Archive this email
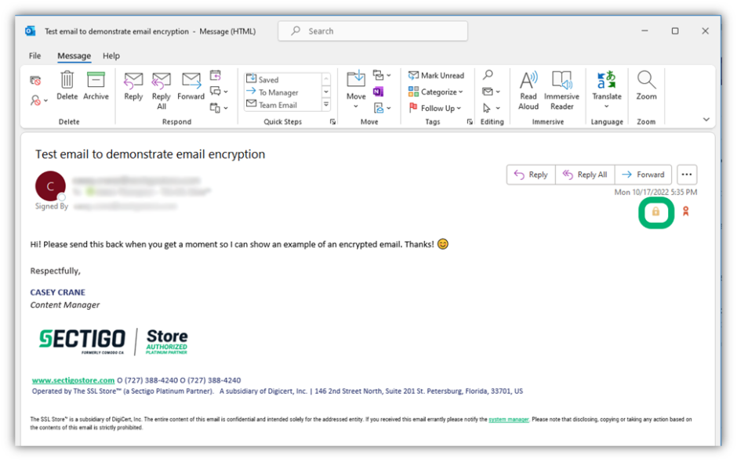The image size is (737, 461). point(96,86)
